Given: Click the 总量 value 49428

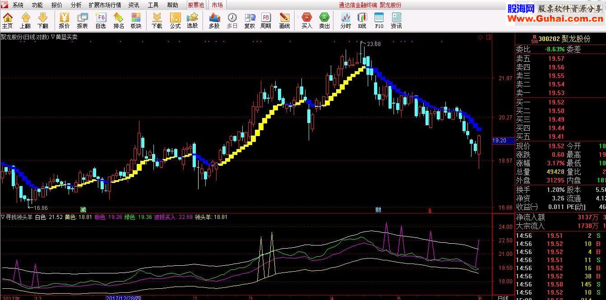Looking at the screenshot, I should click(555, 172).
